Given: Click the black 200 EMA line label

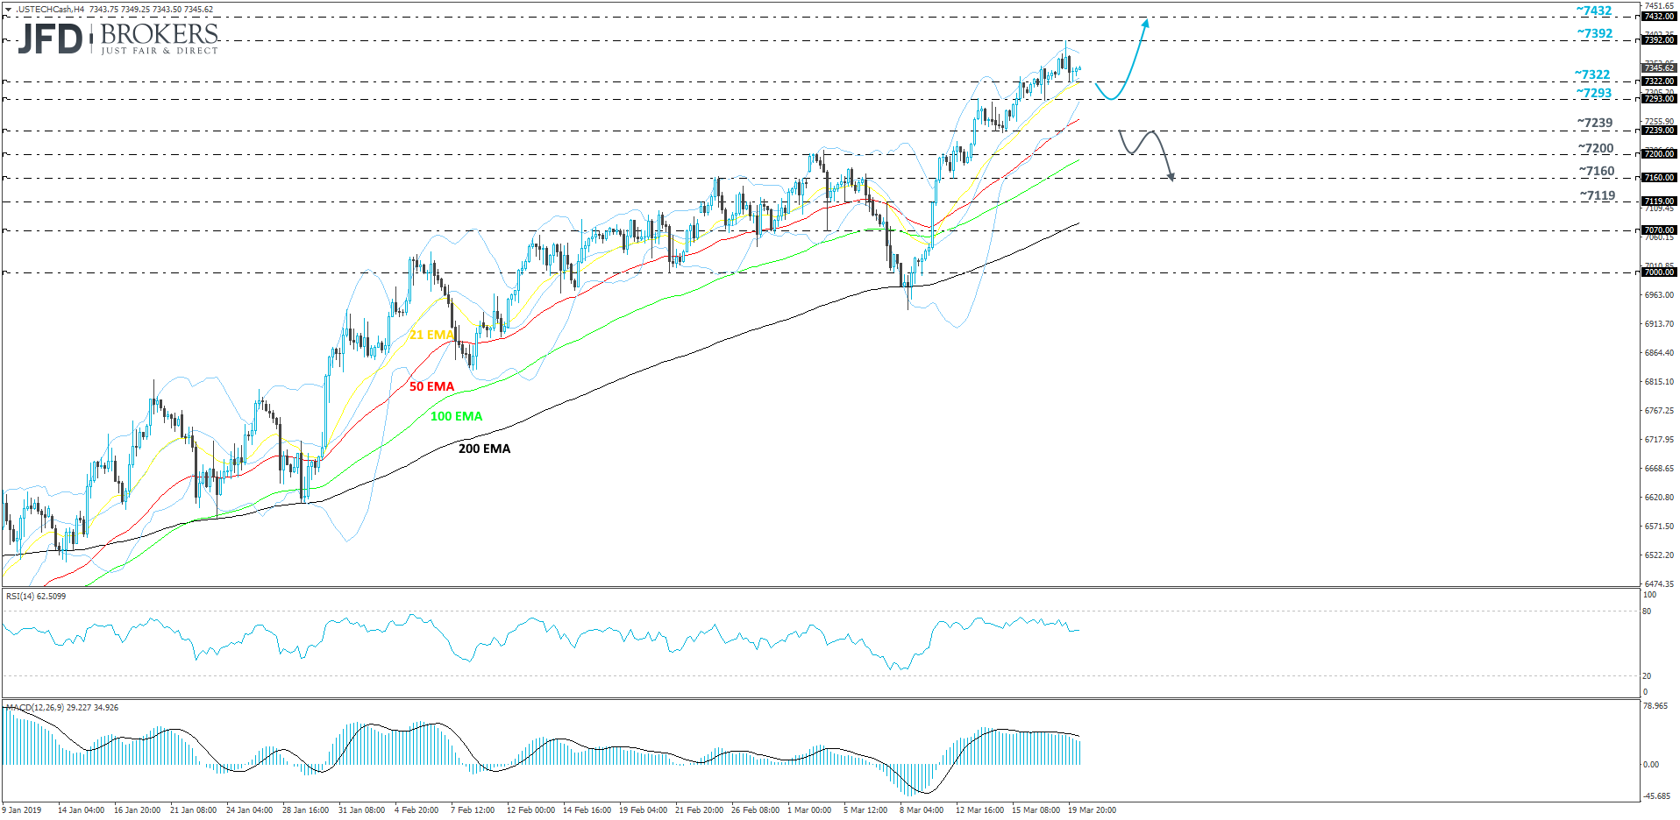Looking at the screenshot, I should (483, 449).
